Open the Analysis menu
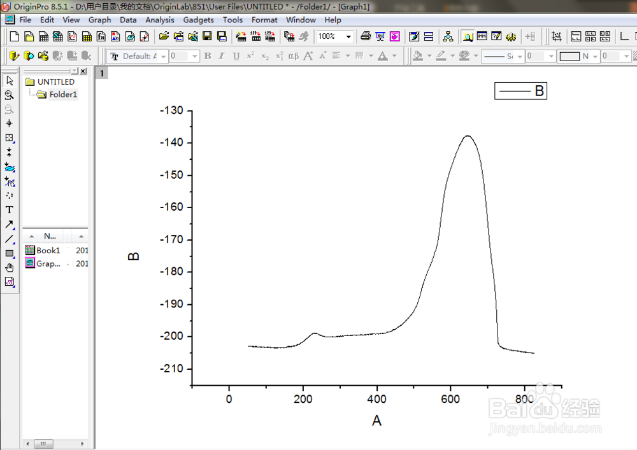The height and width of the screenshot is (450, 637). point(160,20)
